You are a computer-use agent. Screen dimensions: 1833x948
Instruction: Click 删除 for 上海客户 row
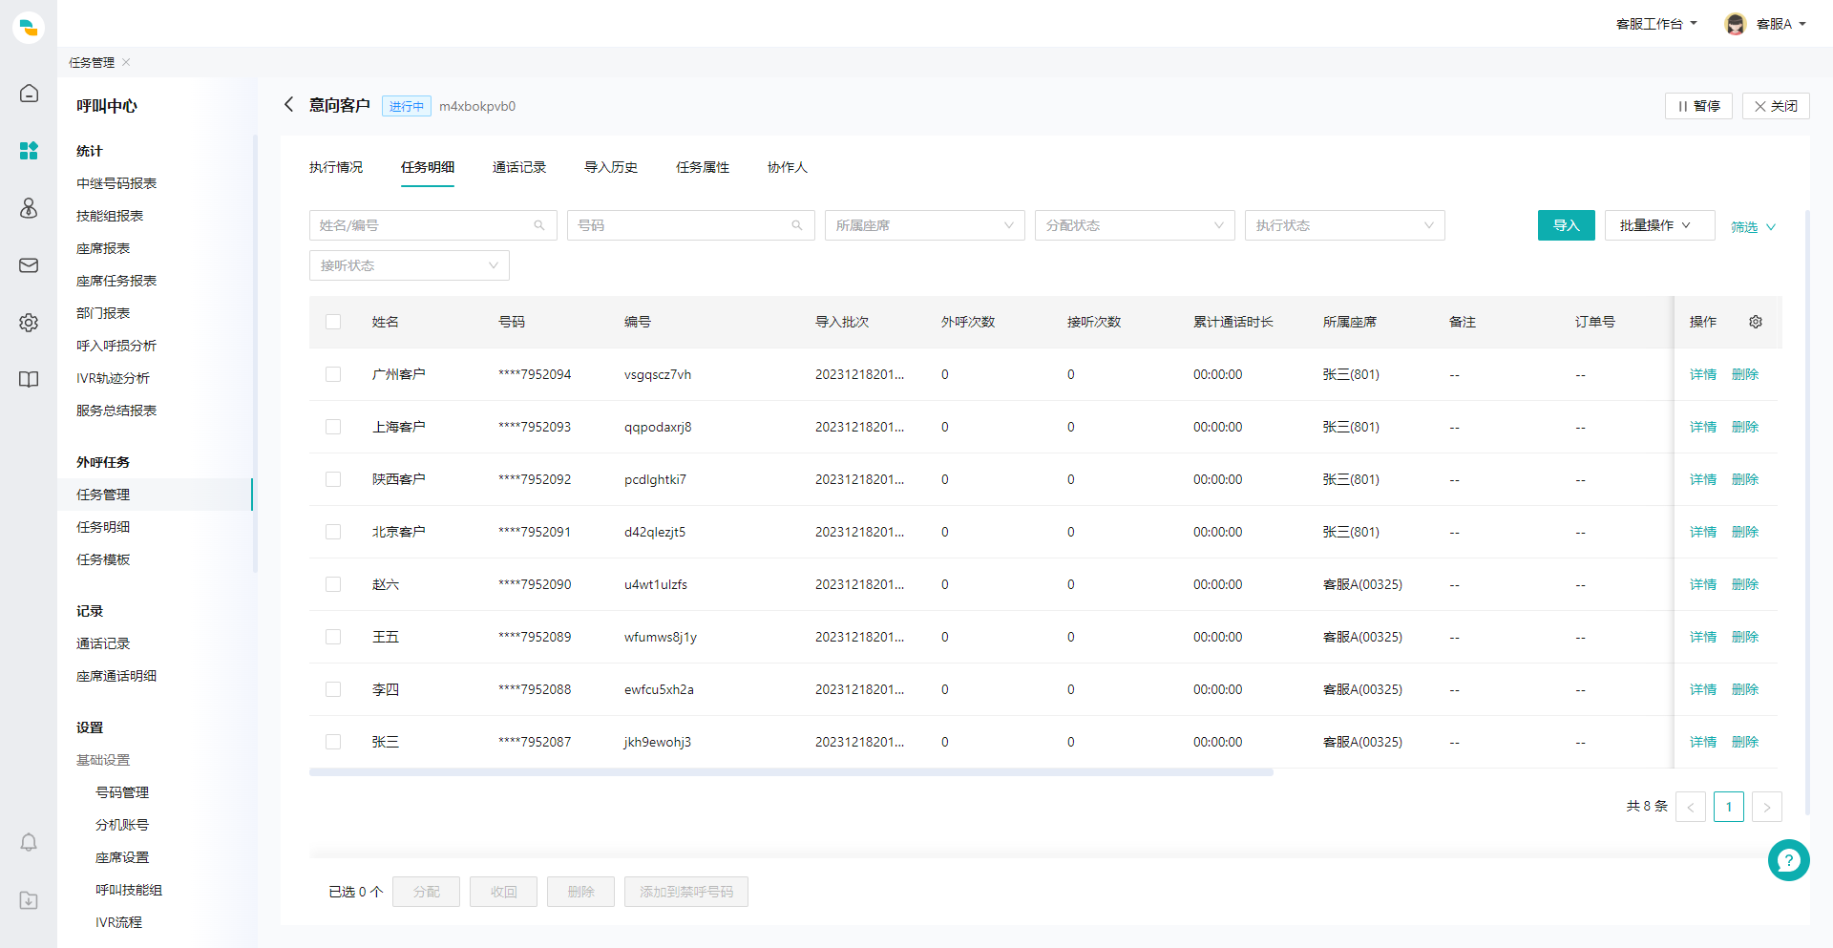1745,427
